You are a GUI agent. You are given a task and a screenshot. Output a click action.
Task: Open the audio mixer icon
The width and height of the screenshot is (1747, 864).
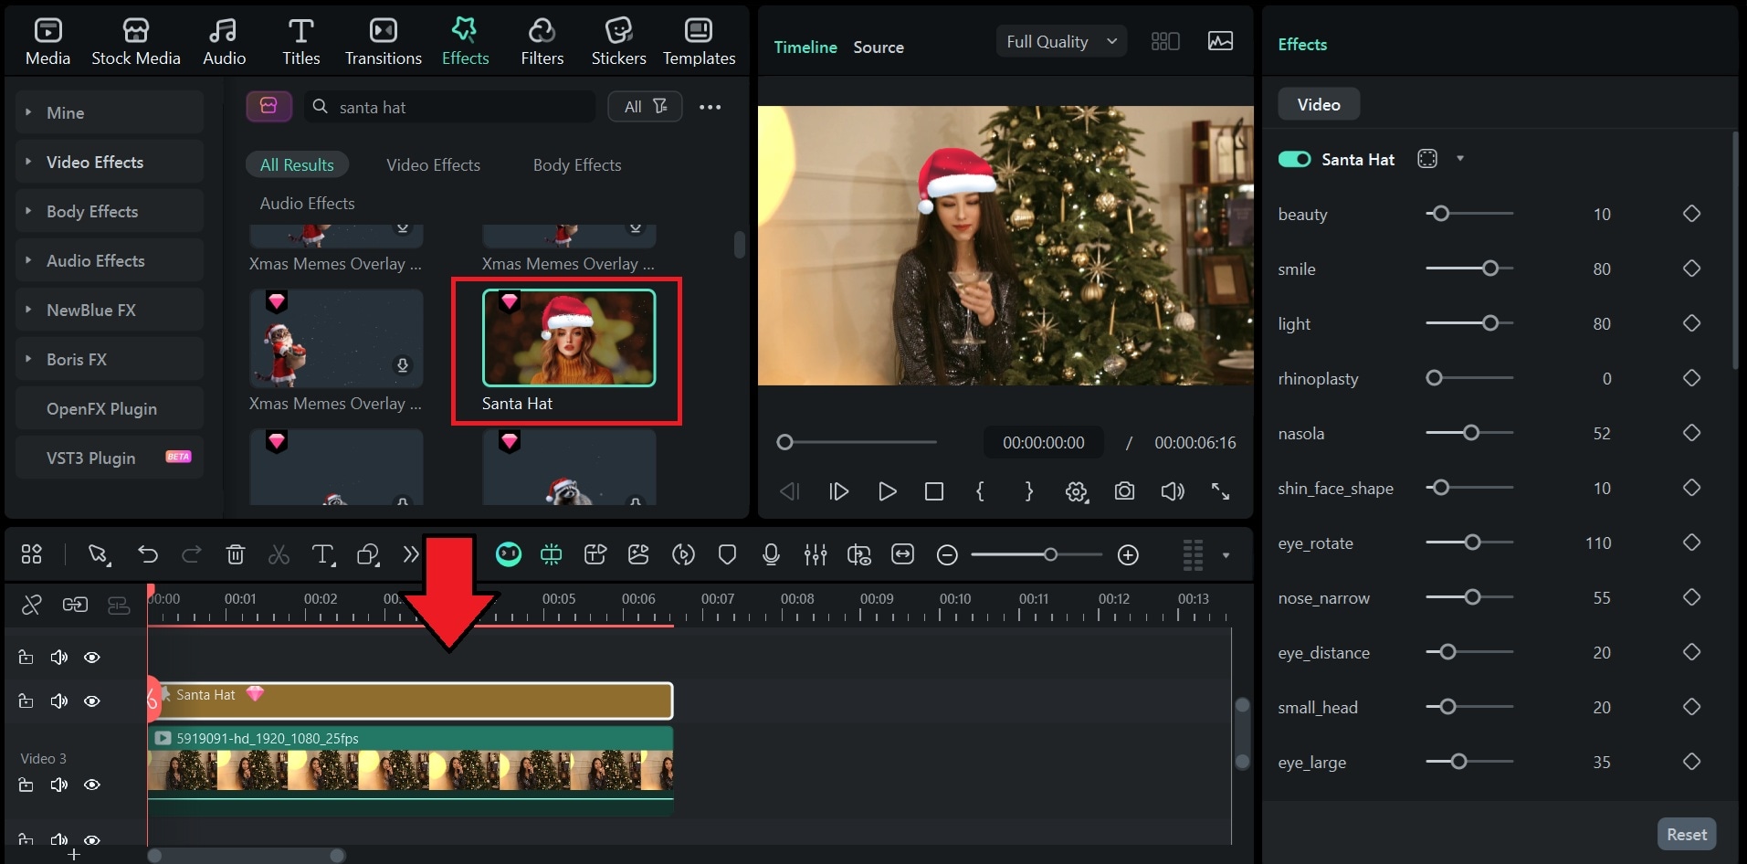[816, 554]
